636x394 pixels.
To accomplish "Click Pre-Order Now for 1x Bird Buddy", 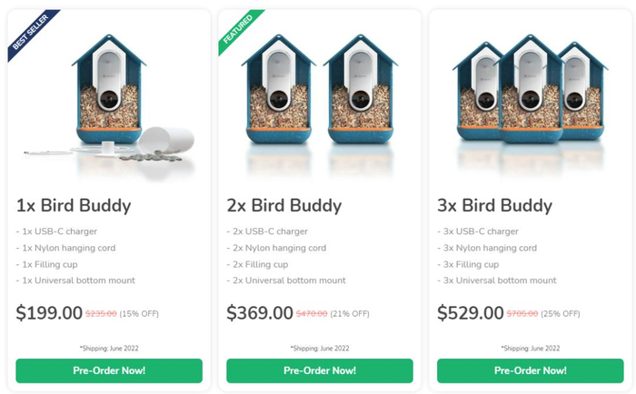I will coord(109,370).
